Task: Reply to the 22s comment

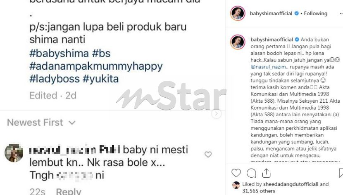Action: tap(69, 191)
